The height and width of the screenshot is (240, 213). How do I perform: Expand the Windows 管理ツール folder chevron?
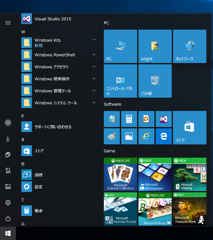(x=94, y=91)
